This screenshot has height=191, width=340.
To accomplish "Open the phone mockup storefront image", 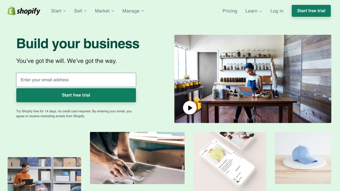I will coord(230,161).
